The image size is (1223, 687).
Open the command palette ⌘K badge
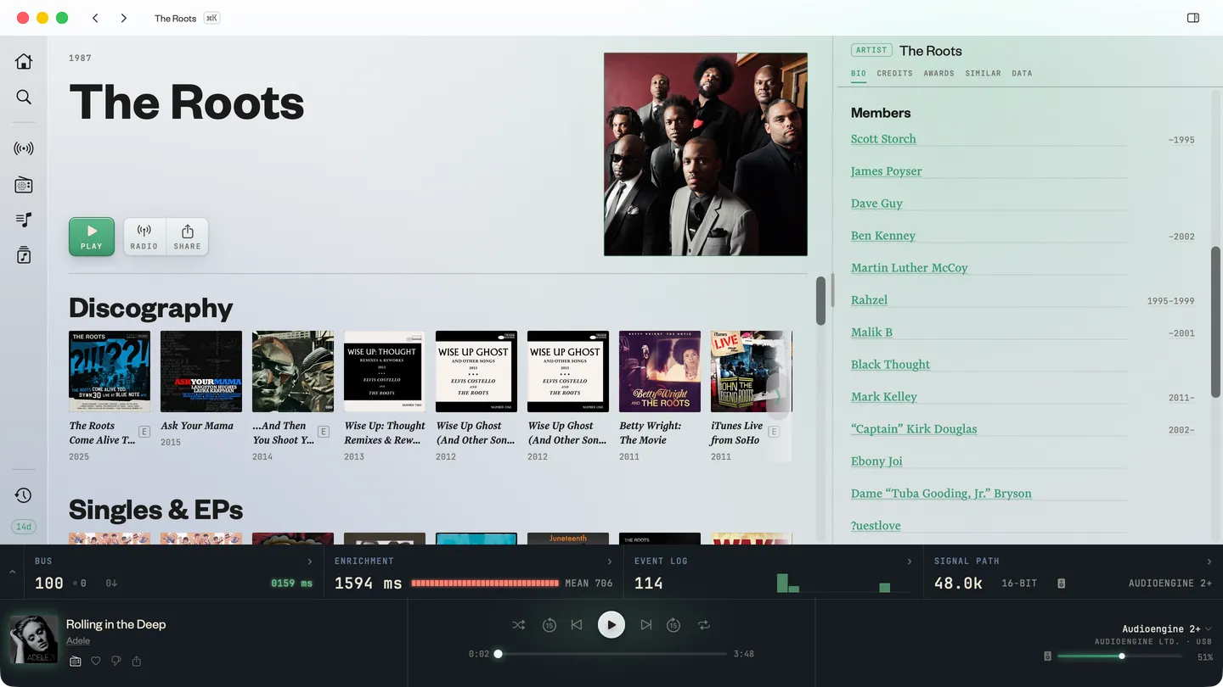[x=211, y=18]
